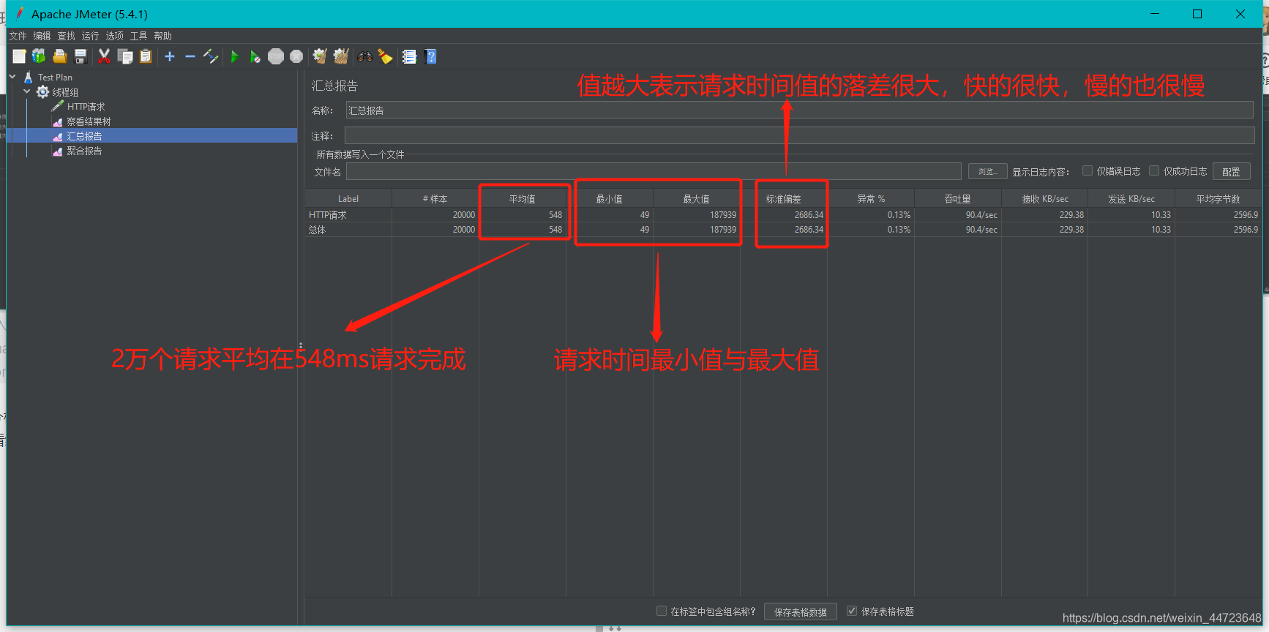Click the 异常 % column header
The height and width of the screenshot is (632, 1269).
pyautogui.click(x=871, y=199)
